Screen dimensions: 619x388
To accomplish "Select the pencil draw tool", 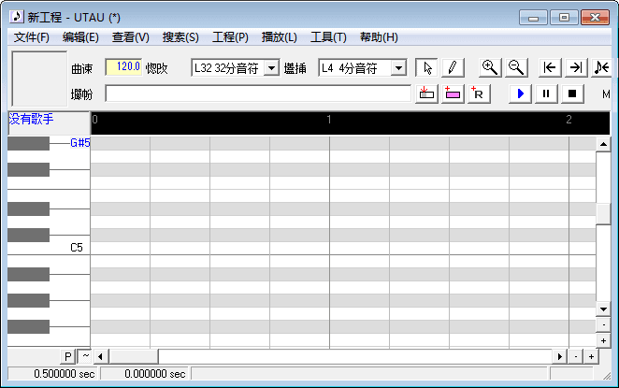I will tap(452, 67).
